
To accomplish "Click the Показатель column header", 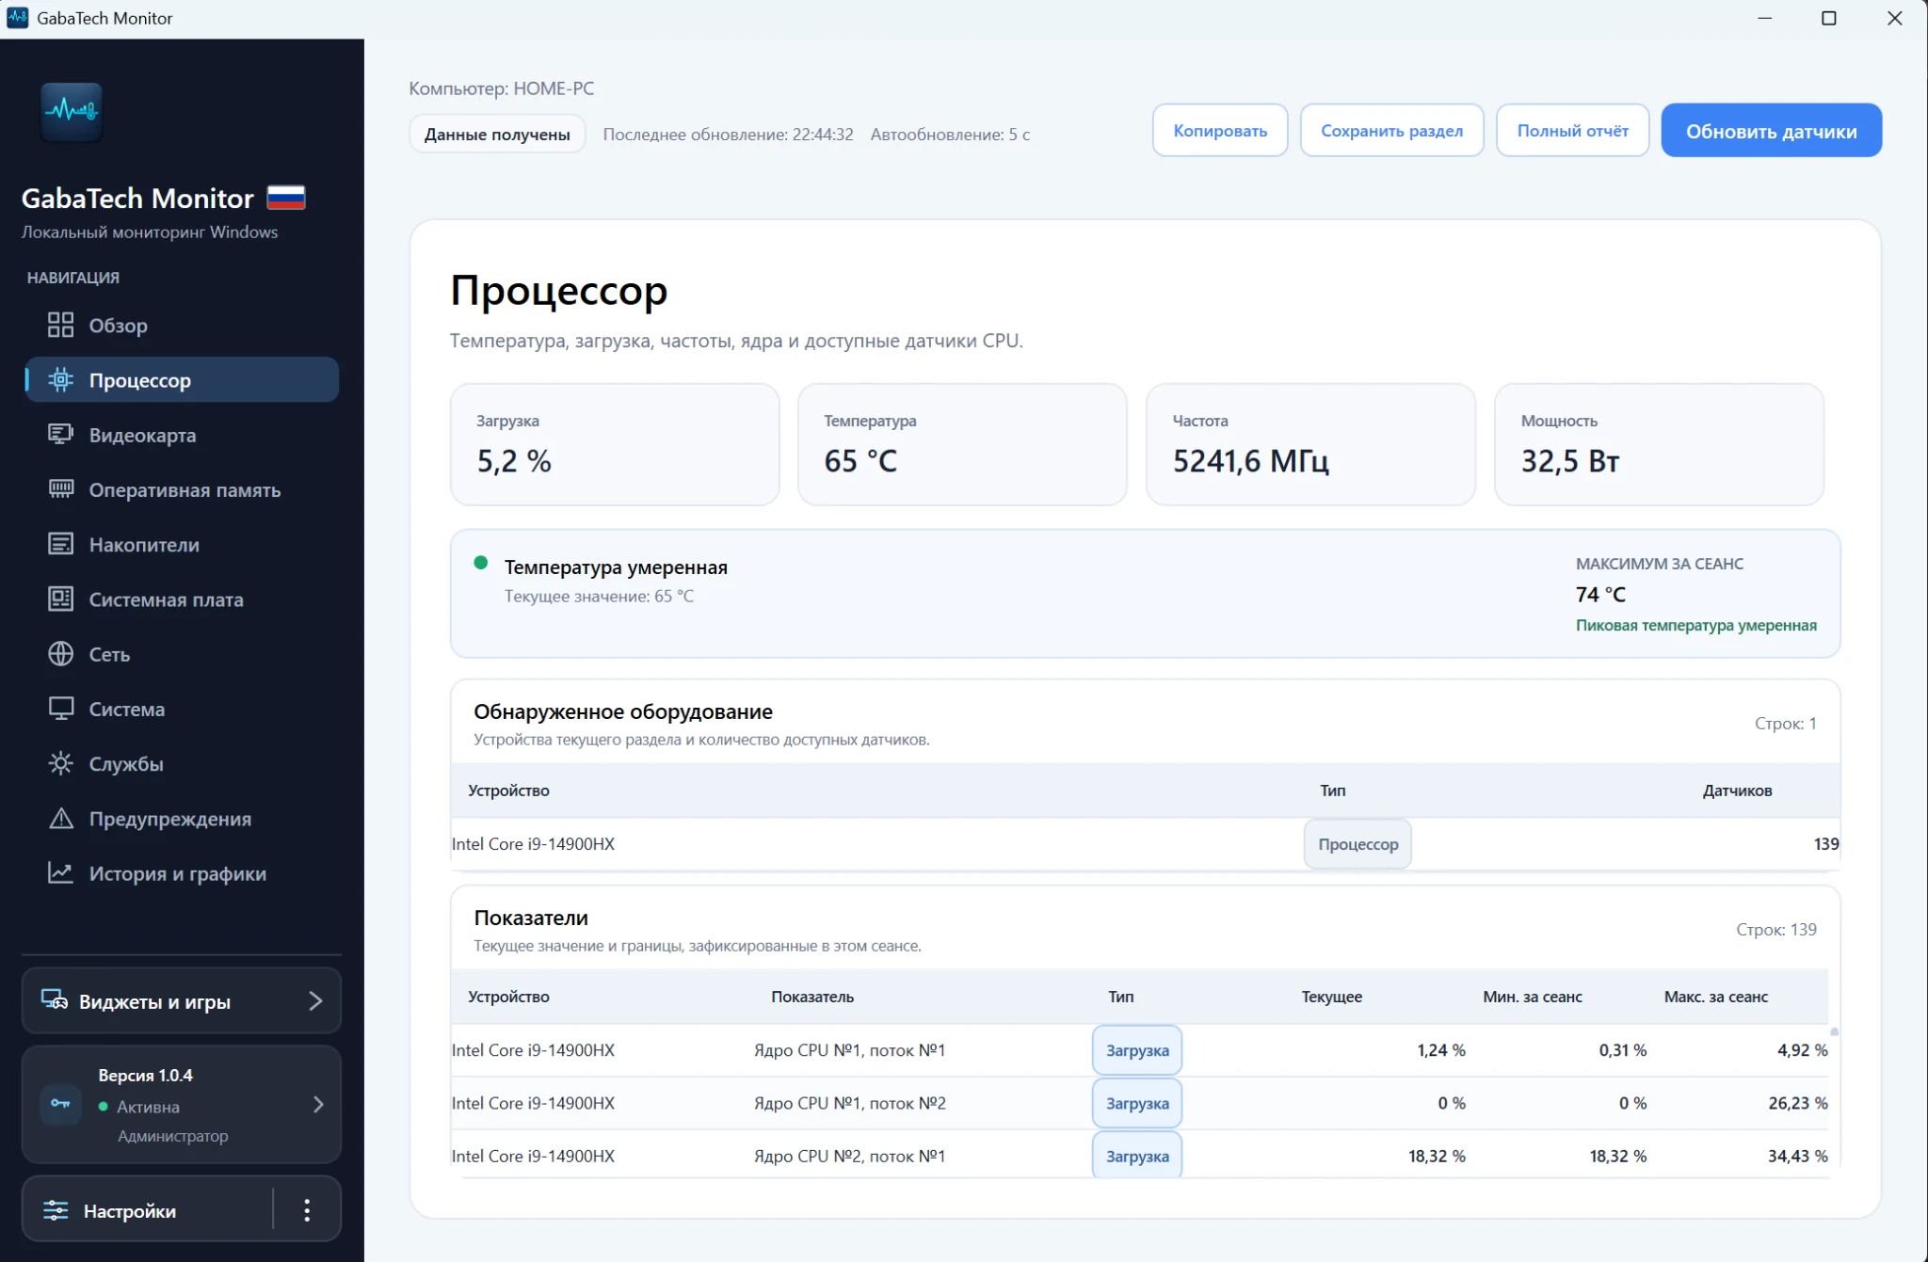I will pos(812,996).
